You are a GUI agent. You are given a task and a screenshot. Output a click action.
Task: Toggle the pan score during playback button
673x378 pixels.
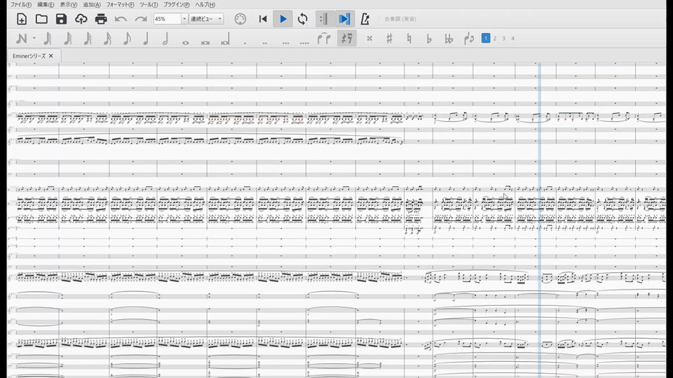(344, 19)
